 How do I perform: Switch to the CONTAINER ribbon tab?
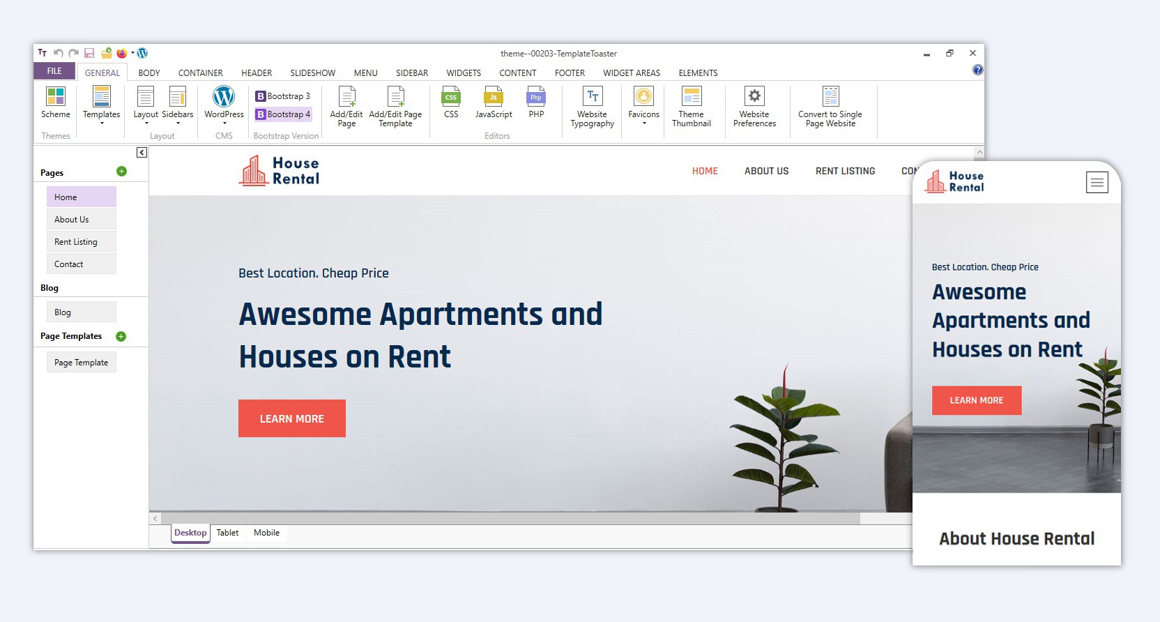[x=200, y=73]
